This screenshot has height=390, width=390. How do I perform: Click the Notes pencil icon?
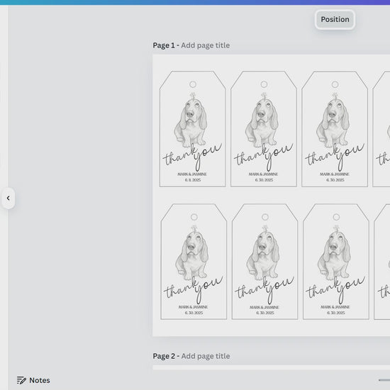point(21,380)
